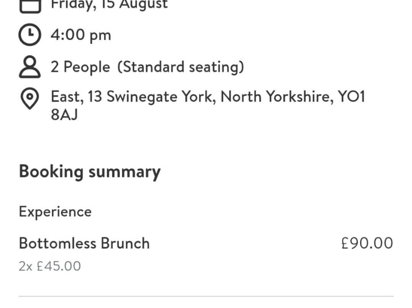Click the YO1 postcode text
The image size is (412, 308).
[351, 97]
